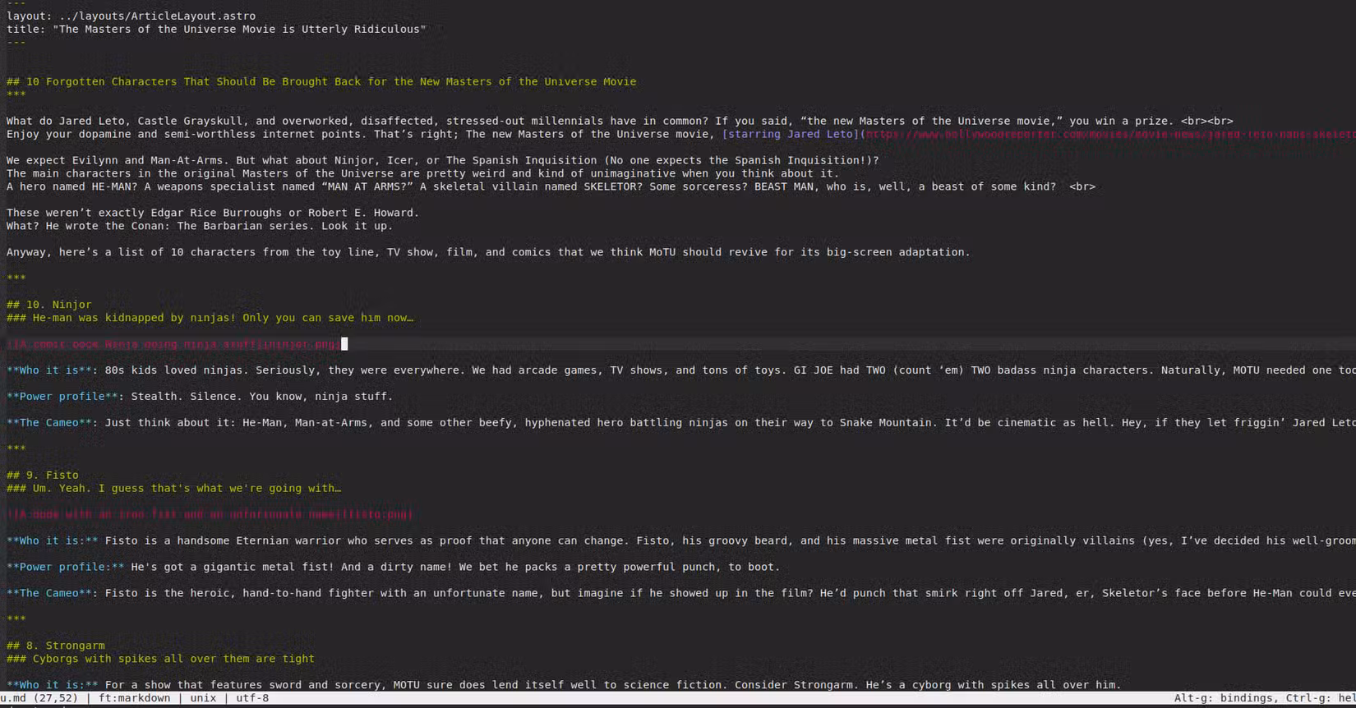Click '**Who it is:**' before 'Fisto is a handsome'

coord(53,541)
